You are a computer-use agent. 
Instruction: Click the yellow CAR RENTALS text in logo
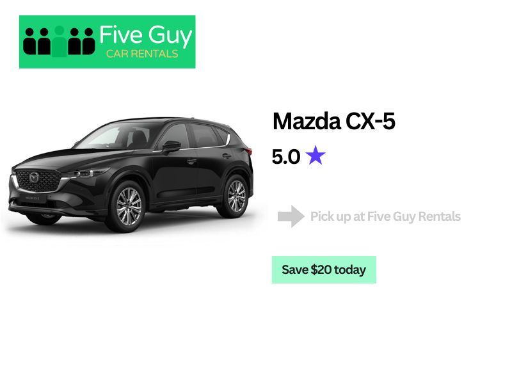click(x=142, y=54)
